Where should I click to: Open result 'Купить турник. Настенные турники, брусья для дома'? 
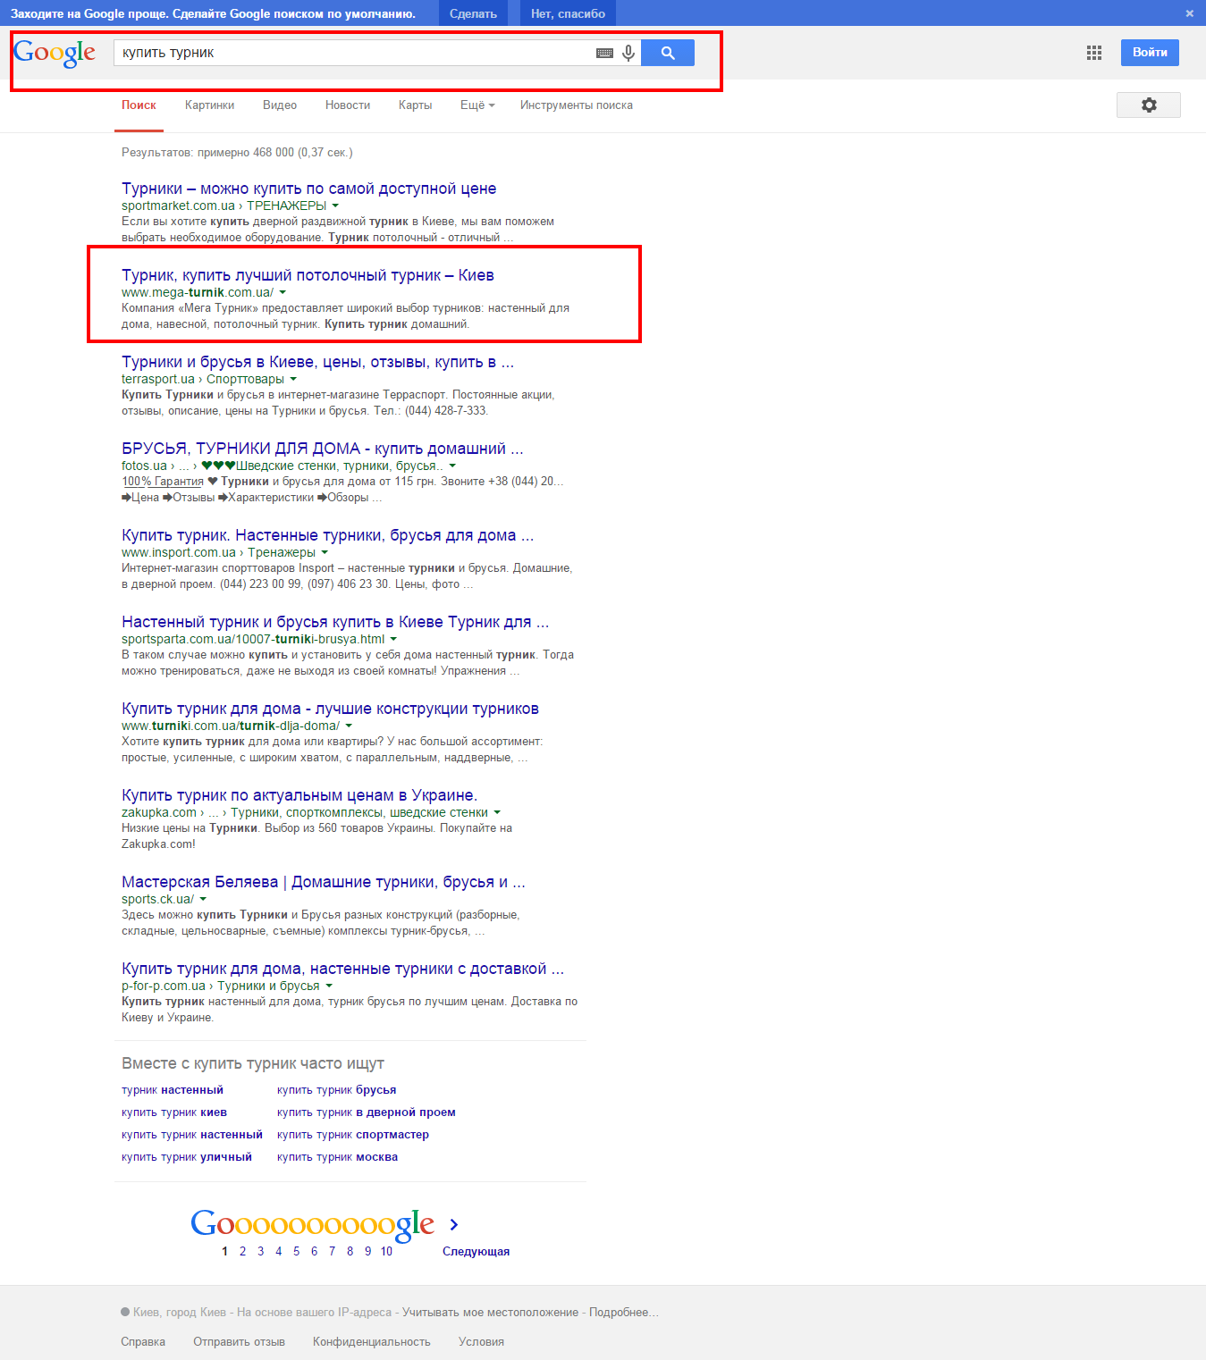pos(327,535)
